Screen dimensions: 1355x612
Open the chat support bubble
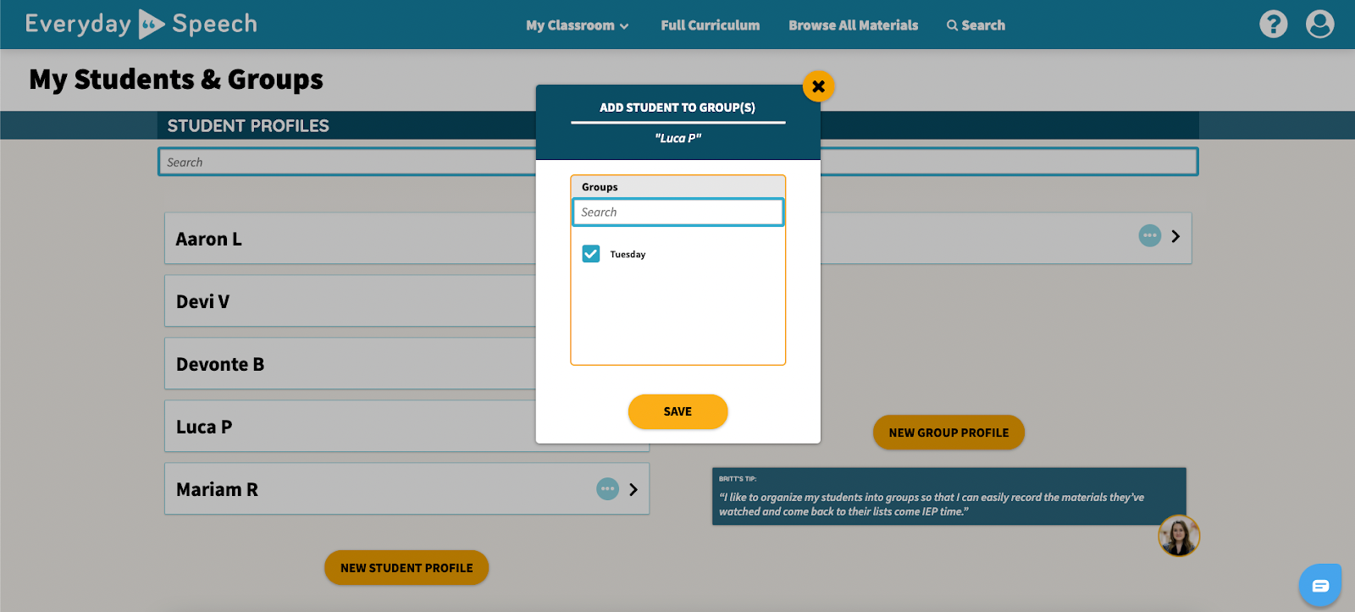click(1320, 585)
